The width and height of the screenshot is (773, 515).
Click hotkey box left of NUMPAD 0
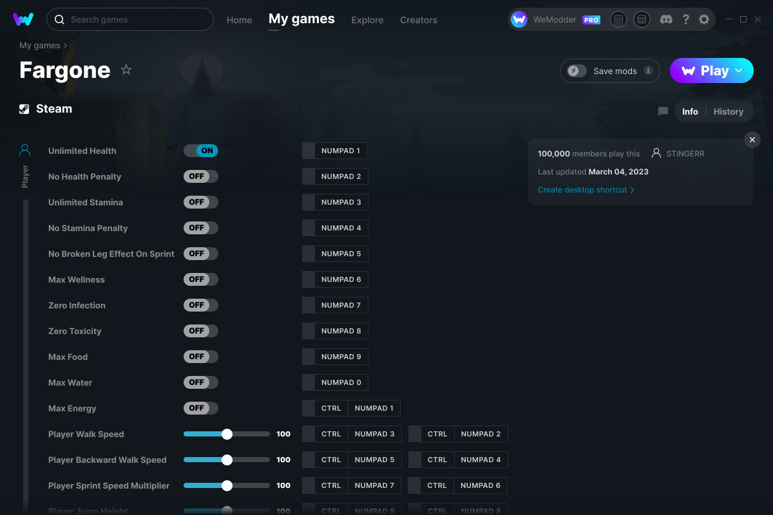tap(309, 382)
